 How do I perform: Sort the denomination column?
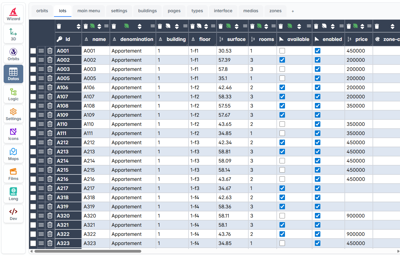[x=139, y=26]
